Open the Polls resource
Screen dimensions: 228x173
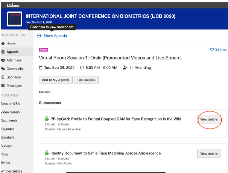pos(4,154)
